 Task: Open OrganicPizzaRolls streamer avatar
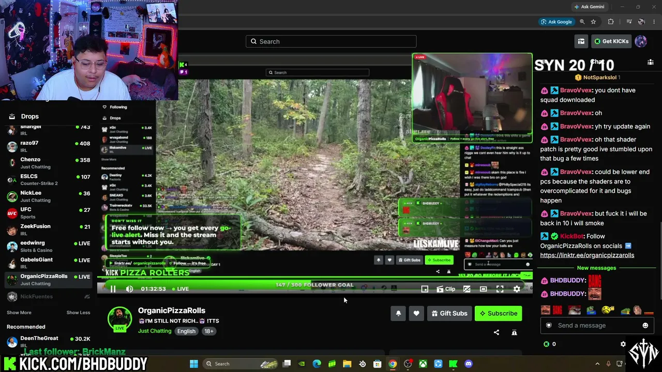point(119,318)
